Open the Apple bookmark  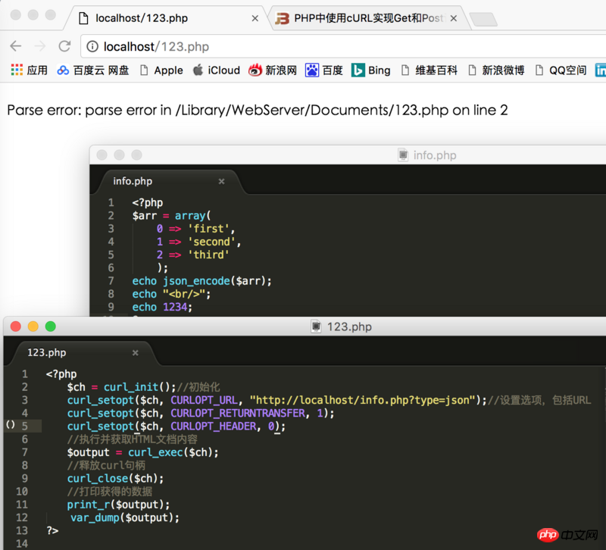point(161,70)
